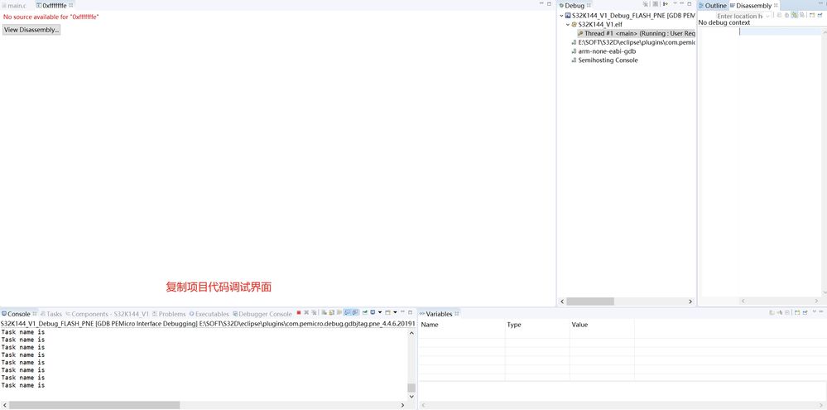This screenshot has height=410, width=827.
Task: Open the Tasks view tab
Action: pyautogui.click(x=50, y=313)
